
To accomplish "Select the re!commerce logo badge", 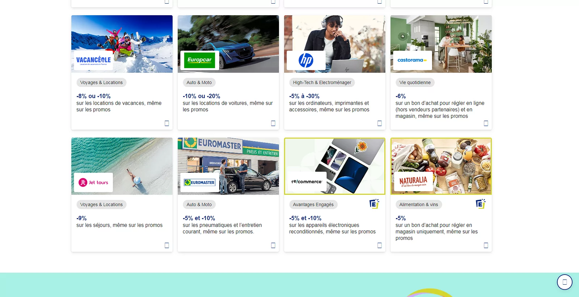I will pyautogui.click(x=307, y=182).
